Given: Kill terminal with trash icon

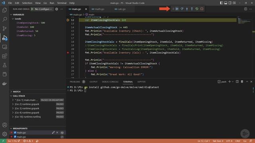Looking at the screenshot, I should point(242,82).
